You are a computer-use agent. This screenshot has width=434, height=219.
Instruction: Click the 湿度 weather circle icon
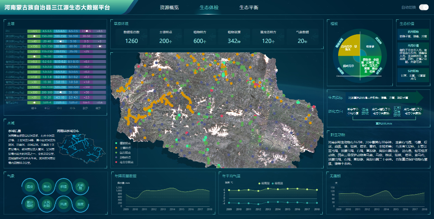pyautogui.click(x=80, y=204)
